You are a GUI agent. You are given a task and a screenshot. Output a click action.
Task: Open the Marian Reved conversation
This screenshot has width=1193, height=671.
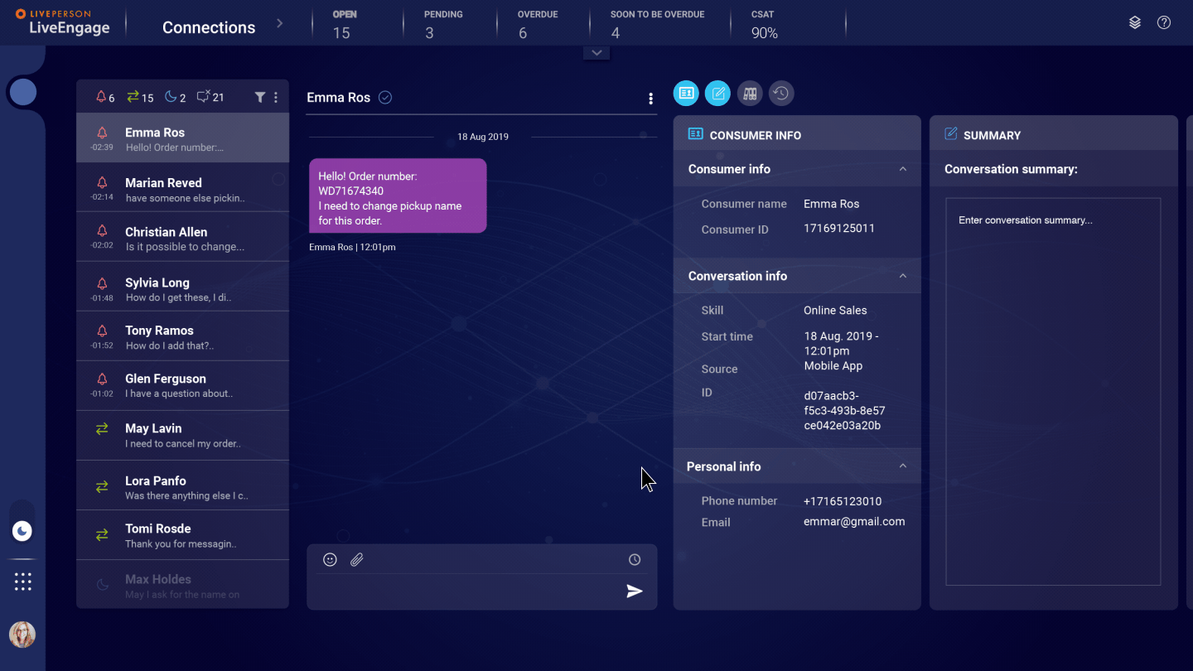tap(182, 189)
